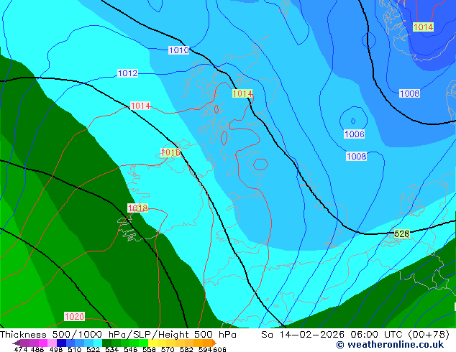The width and height of the screenshot is (456, 352).
Task: Click the legend value 486
Action: (x=37, y=349)
